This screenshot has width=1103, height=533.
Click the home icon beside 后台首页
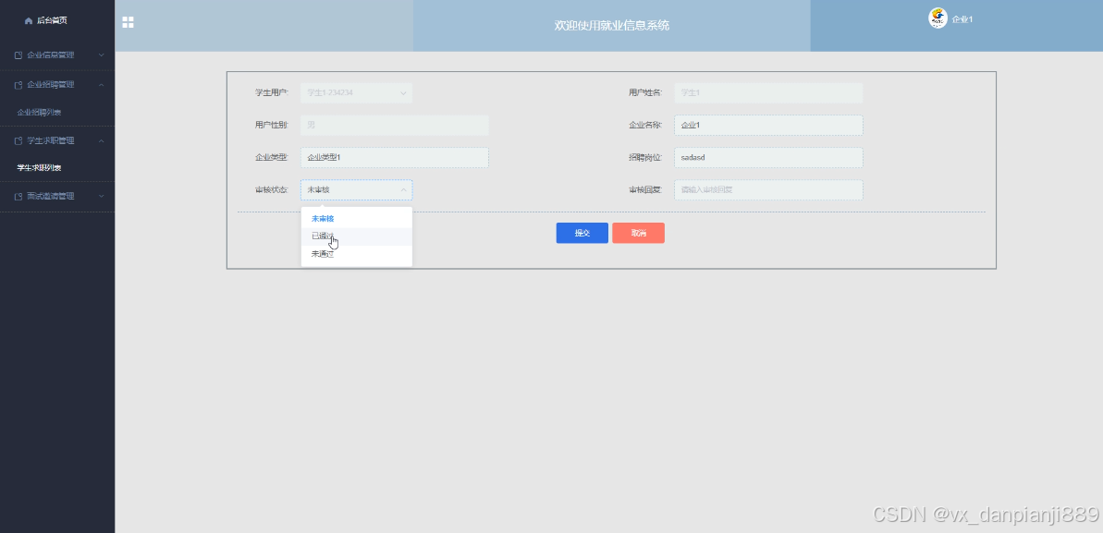(28, 21)
